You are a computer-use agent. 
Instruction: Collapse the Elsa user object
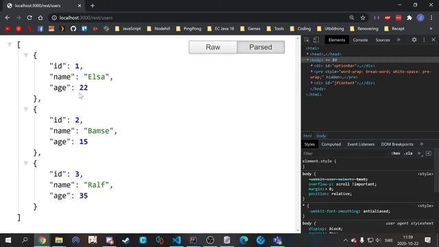(x=26, y=55)
